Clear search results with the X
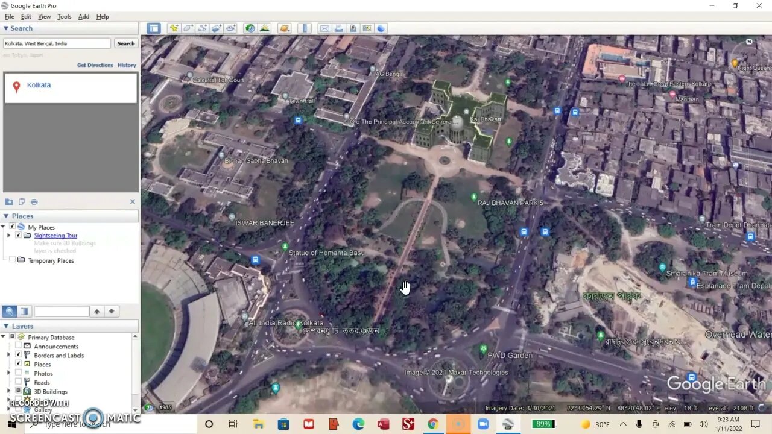Screen dimensions: 772x434 133,202
